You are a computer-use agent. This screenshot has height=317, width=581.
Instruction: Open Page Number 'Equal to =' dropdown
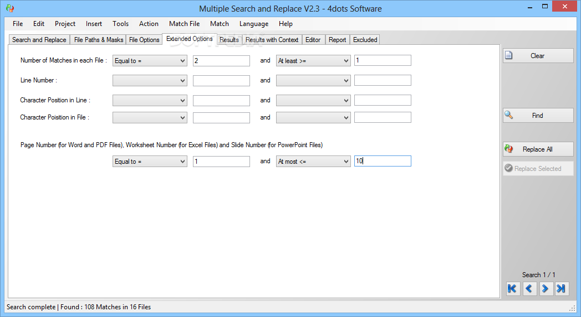pyautogui.click(x=150, y=162)
